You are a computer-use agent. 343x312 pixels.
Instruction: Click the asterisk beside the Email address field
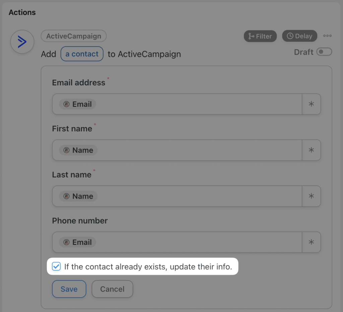pos(311,104)
